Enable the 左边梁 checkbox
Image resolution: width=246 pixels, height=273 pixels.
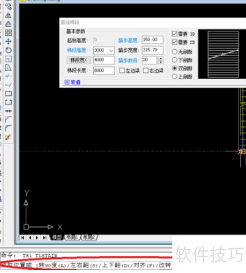tap(122, 71)
